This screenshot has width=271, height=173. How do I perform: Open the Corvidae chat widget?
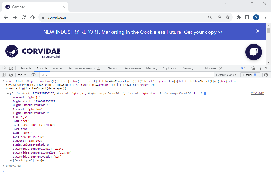coord(253,52)
